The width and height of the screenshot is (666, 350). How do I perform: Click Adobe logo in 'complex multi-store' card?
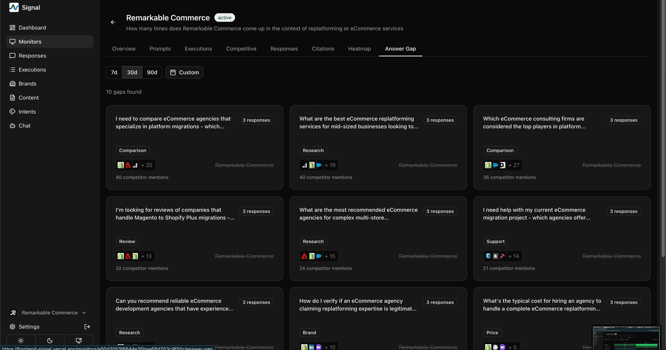[304, 256]
